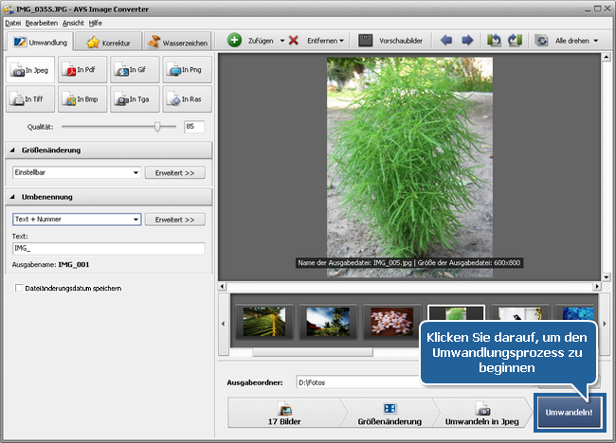Click the red Entfernen X icon
Screen dimensions: 616x443
click(x=294, y=40)
